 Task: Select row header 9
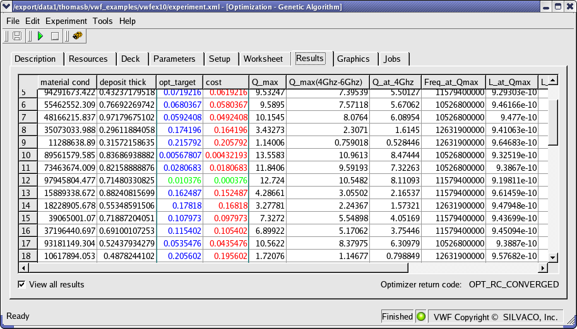tap(28, 142)
